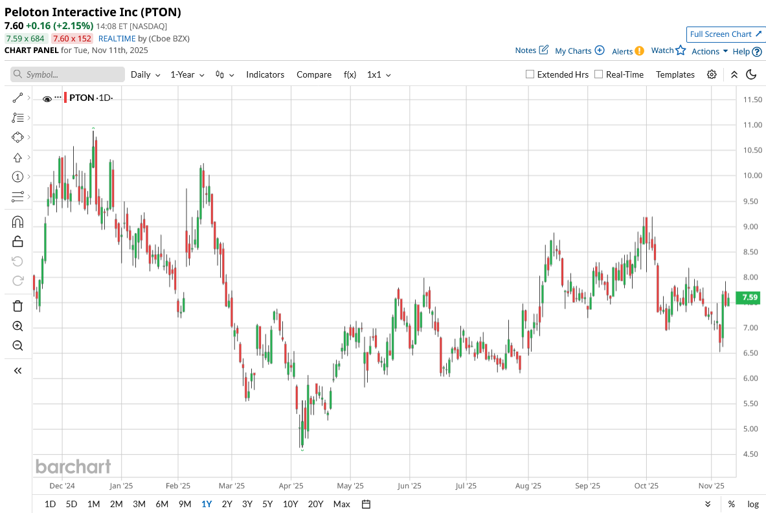Expand the 1-Year period dropdown
Viewport: 766px width, 513px height.
coord(187,74)
